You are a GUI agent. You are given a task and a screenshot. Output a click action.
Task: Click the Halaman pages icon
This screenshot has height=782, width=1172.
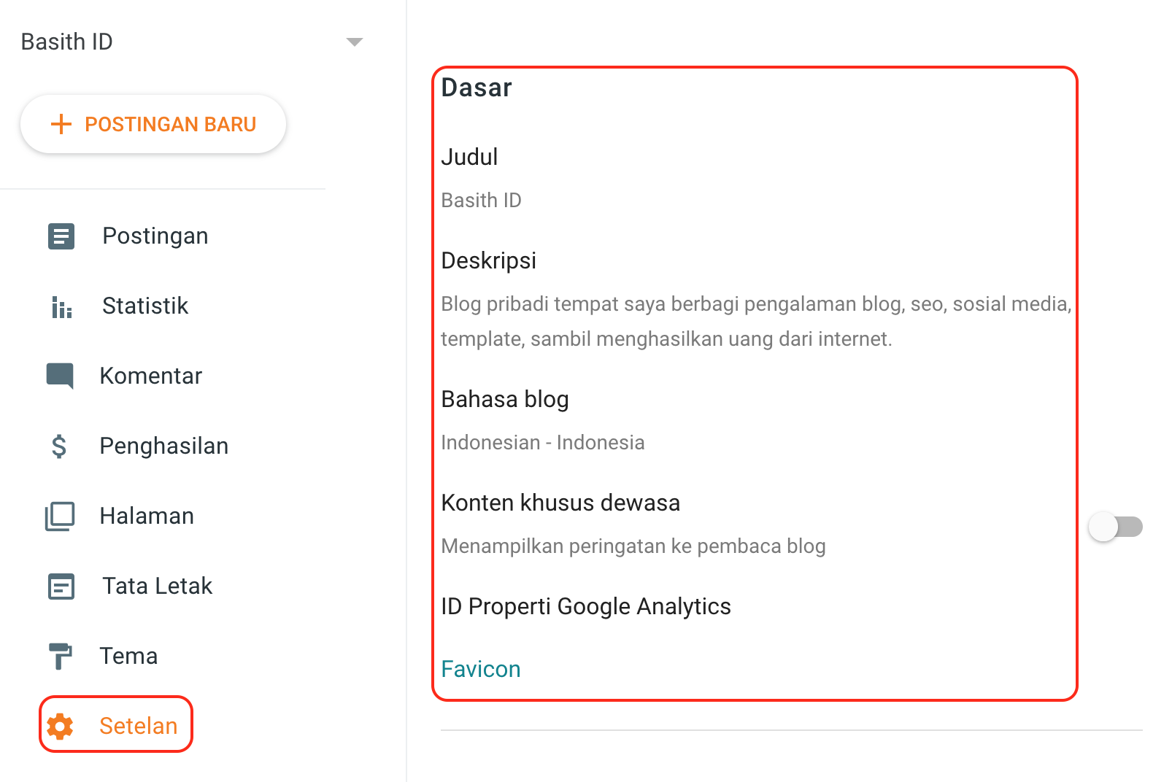click(60, 516)
